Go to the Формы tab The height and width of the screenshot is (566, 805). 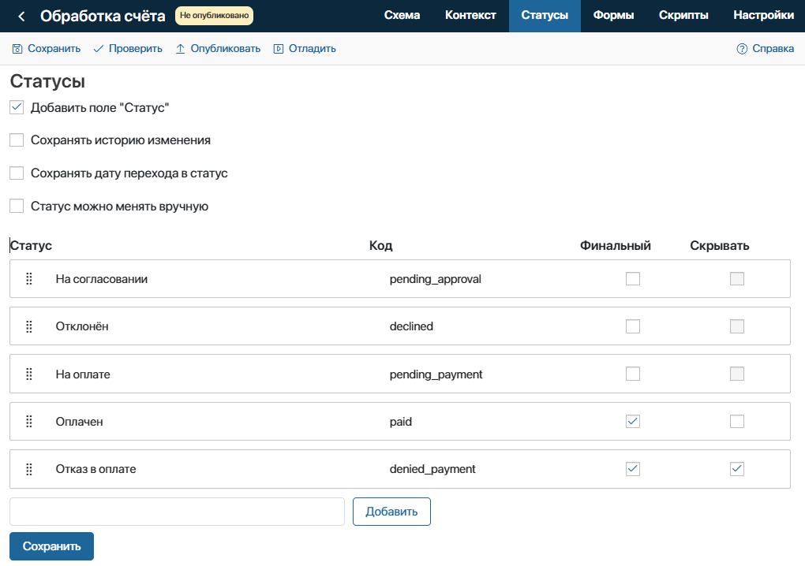click(613, 16)
